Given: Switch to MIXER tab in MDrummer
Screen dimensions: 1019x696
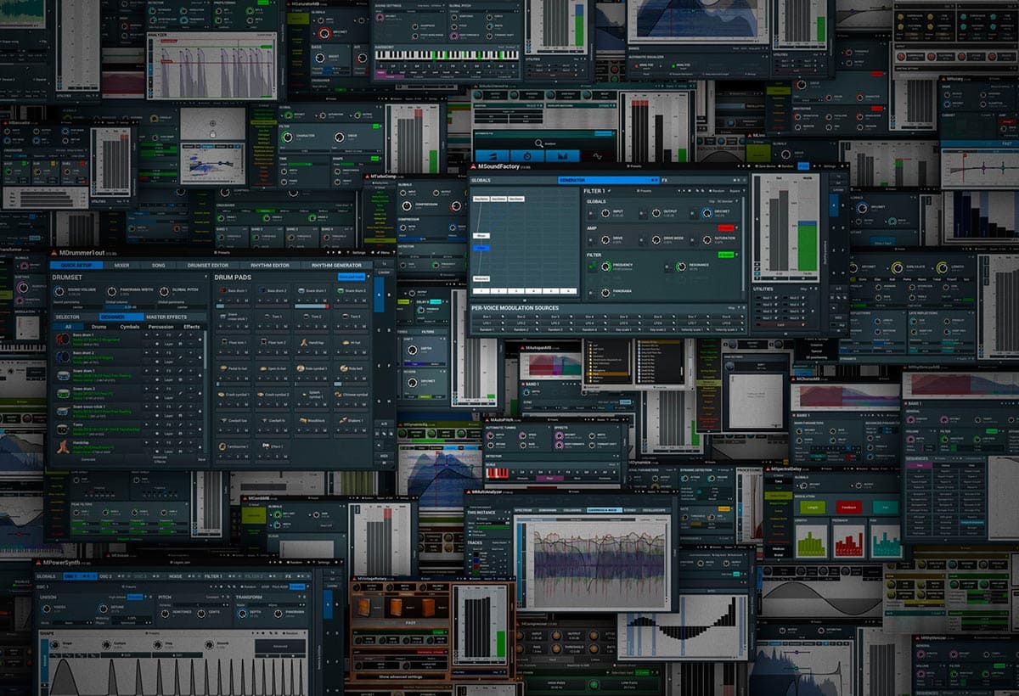Looking at the screenshot, I should [x=121, y=265].
